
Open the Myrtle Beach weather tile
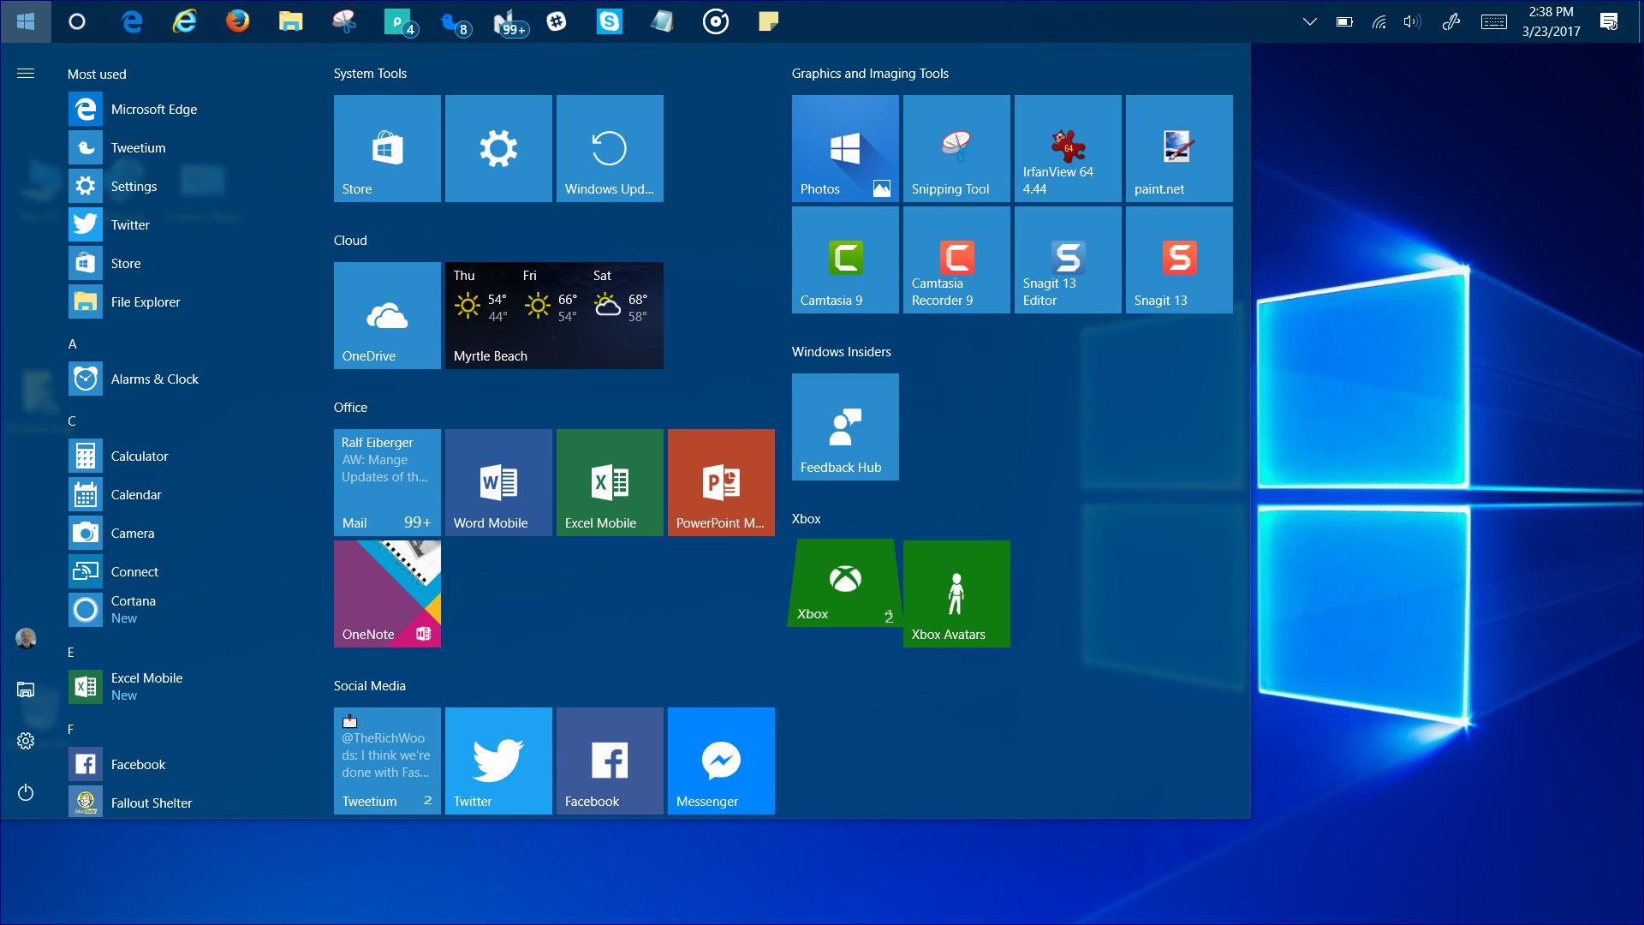point(554,315)
